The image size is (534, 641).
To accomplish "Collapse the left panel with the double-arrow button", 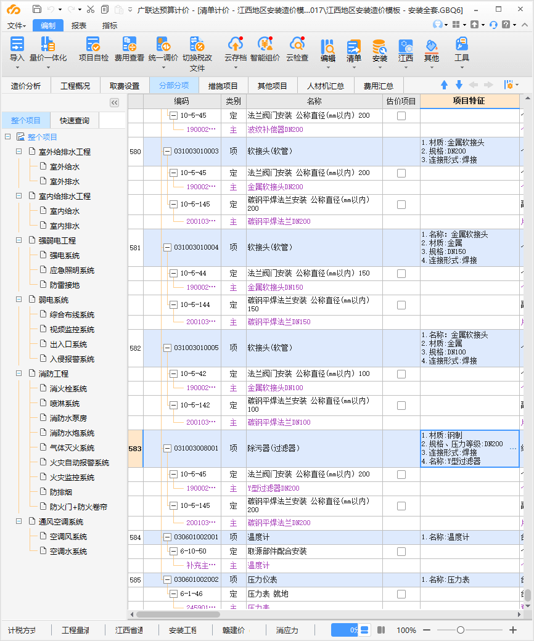I will point(114,103).
